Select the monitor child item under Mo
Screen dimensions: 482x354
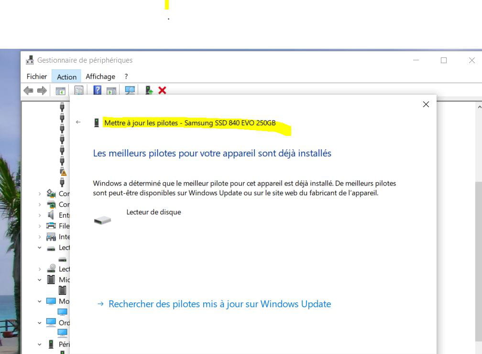pyautogui.click(x=62, y=312)
